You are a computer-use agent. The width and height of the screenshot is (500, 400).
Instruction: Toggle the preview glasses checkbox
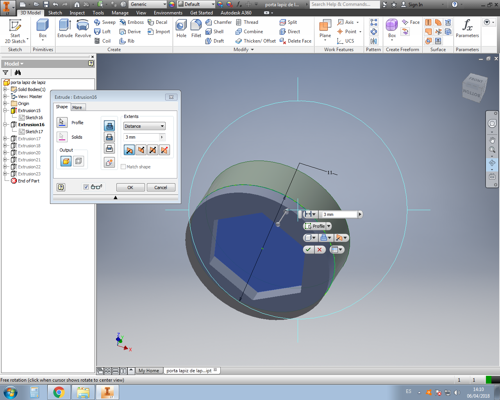click(86, 187)
